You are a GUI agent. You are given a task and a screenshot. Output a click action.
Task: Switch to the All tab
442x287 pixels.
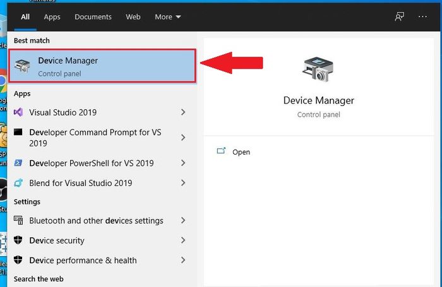click(25, 17)
